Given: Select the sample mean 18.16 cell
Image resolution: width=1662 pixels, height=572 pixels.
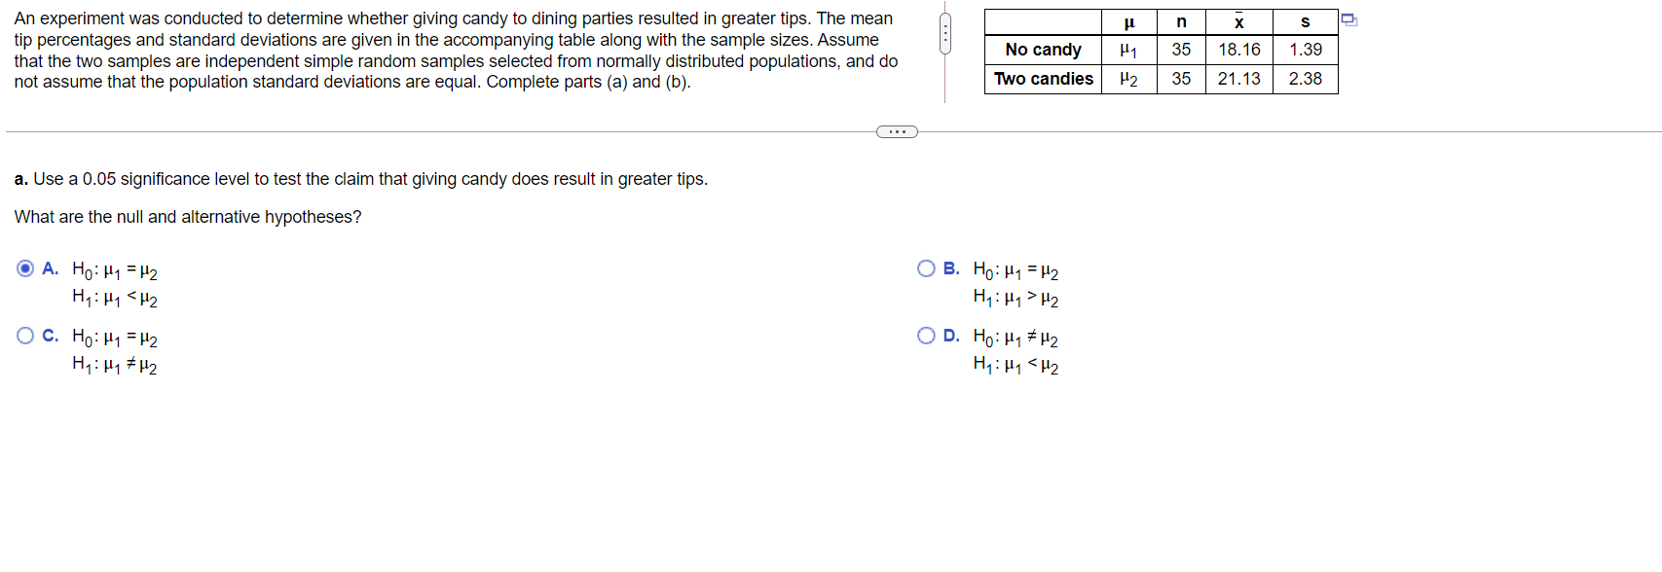Looking at the screenshot, I should coord(1238,50).
